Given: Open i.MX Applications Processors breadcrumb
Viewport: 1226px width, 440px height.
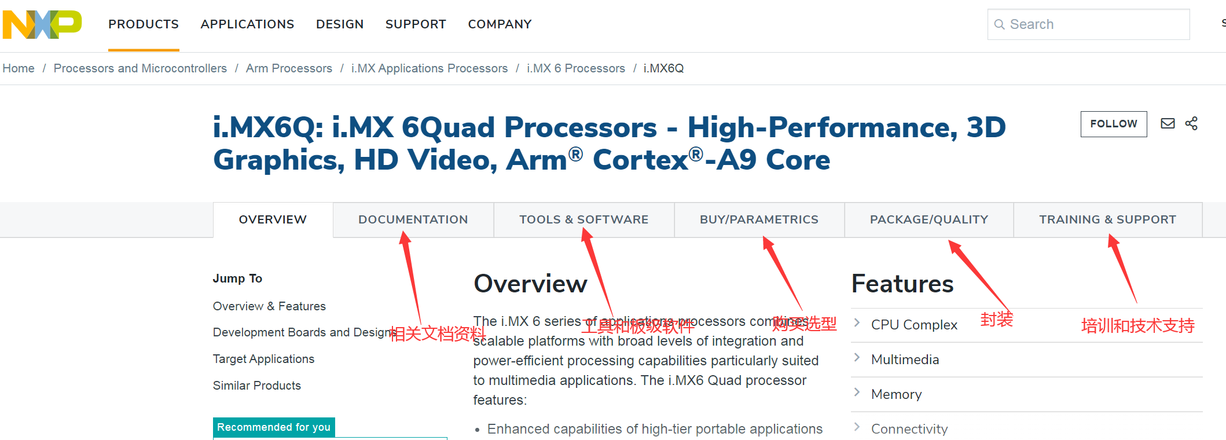Looking at the screenshot, I should pyautogui.click(x=430, y=68).
